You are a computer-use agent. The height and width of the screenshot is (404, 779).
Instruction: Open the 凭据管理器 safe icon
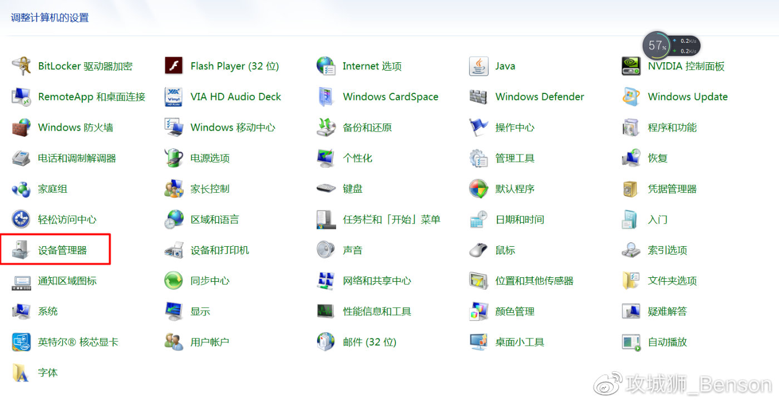tap(631, 189)
